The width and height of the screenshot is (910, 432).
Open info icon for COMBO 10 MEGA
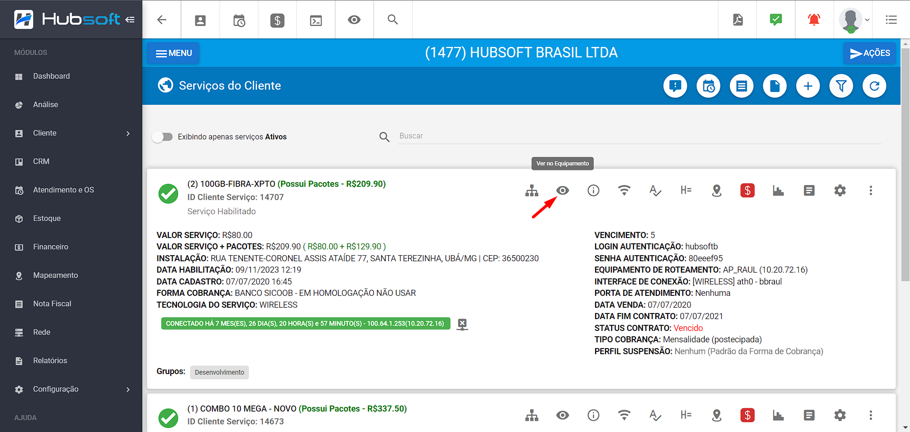click(x=593, y=415)
